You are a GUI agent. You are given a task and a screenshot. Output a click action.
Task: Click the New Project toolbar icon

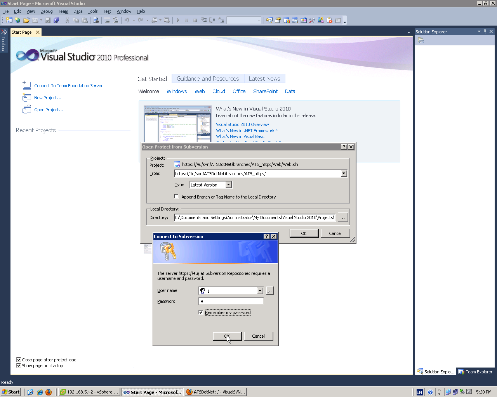tap(9, 20)
